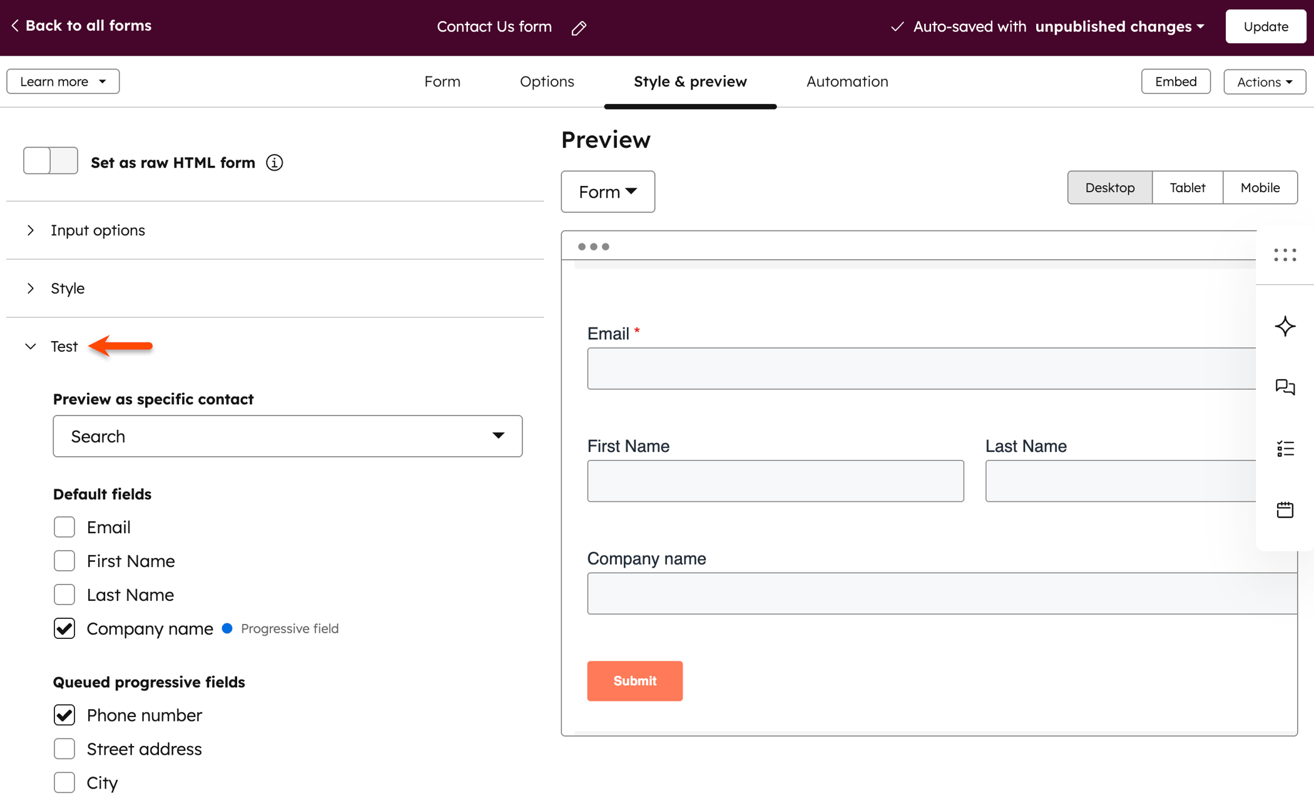This screenshot has height=811, width=1314.
Task: Click the six-dot grip icon in sidebar
Action: pos(1285,255)
